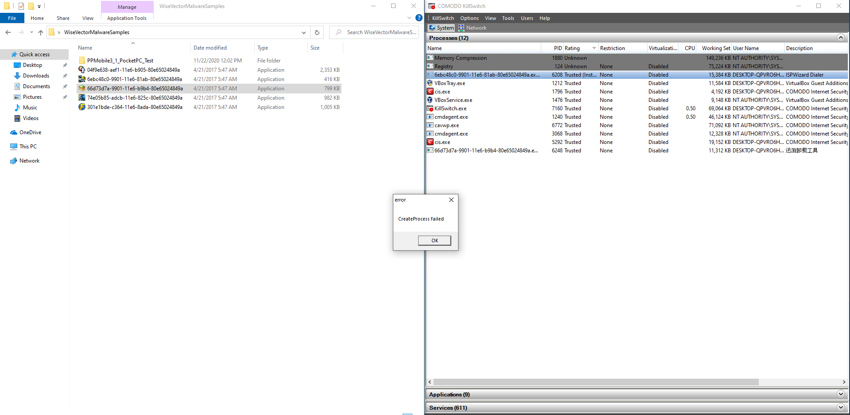The height and width of the screenshot is (415, 850).
Task: Open the Options menu in KillSwitch
Action: coord(469,18)
